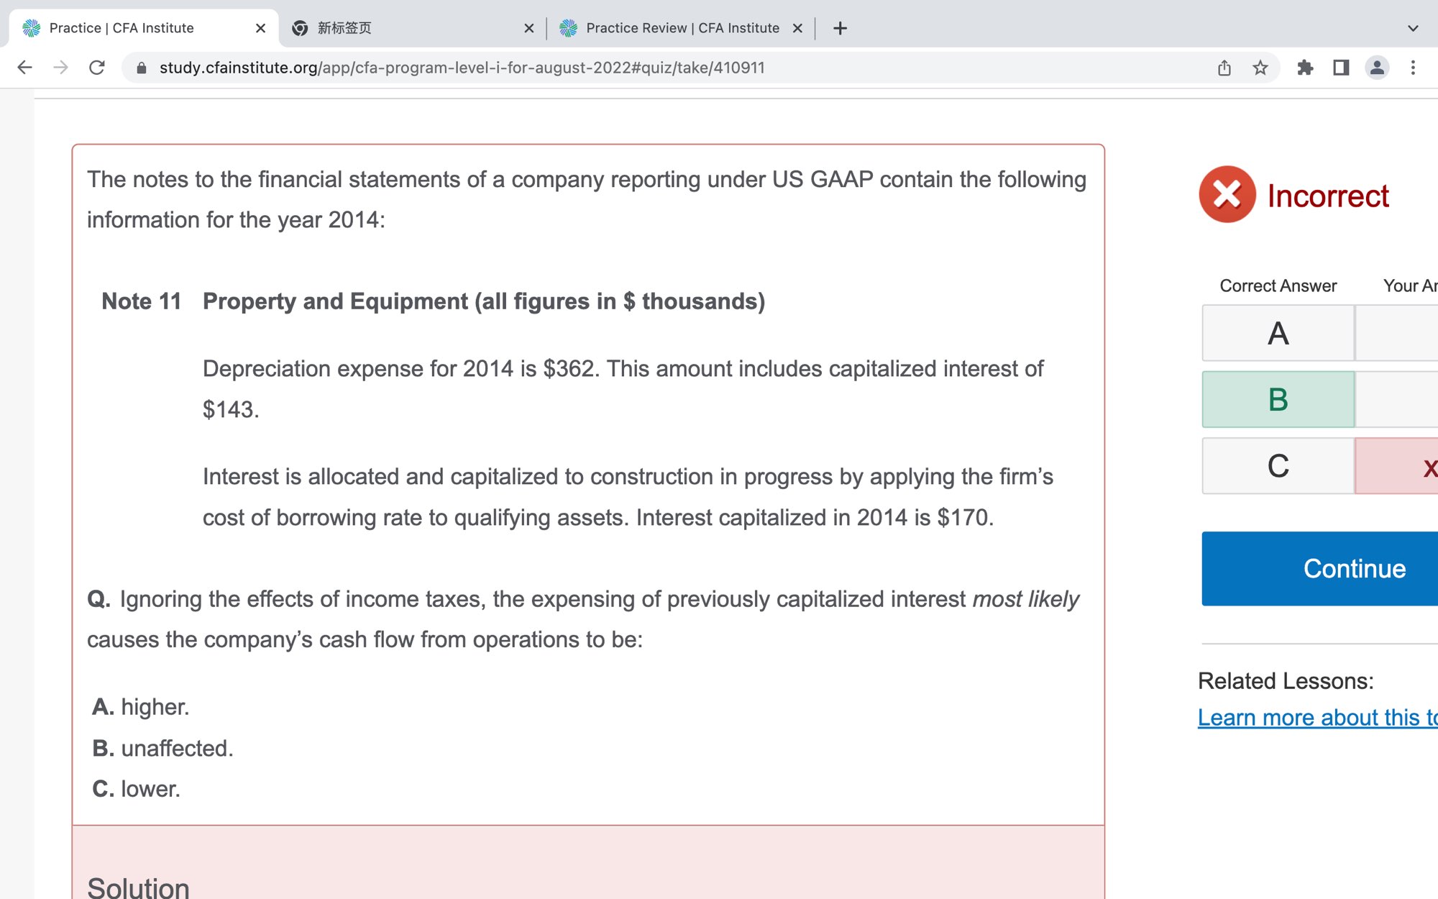Click the browser back arrow
This screenshot has width=1438, height=899.
coord(24,68)
